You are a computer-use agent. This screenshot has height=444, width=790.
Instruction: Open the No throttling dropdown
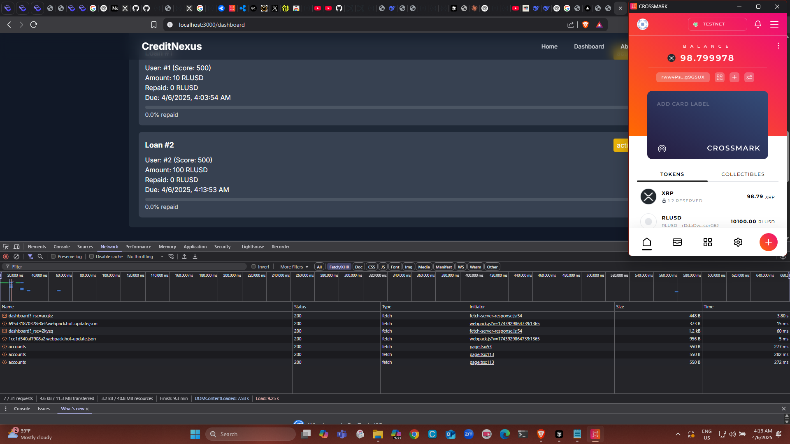click(145, 257)
